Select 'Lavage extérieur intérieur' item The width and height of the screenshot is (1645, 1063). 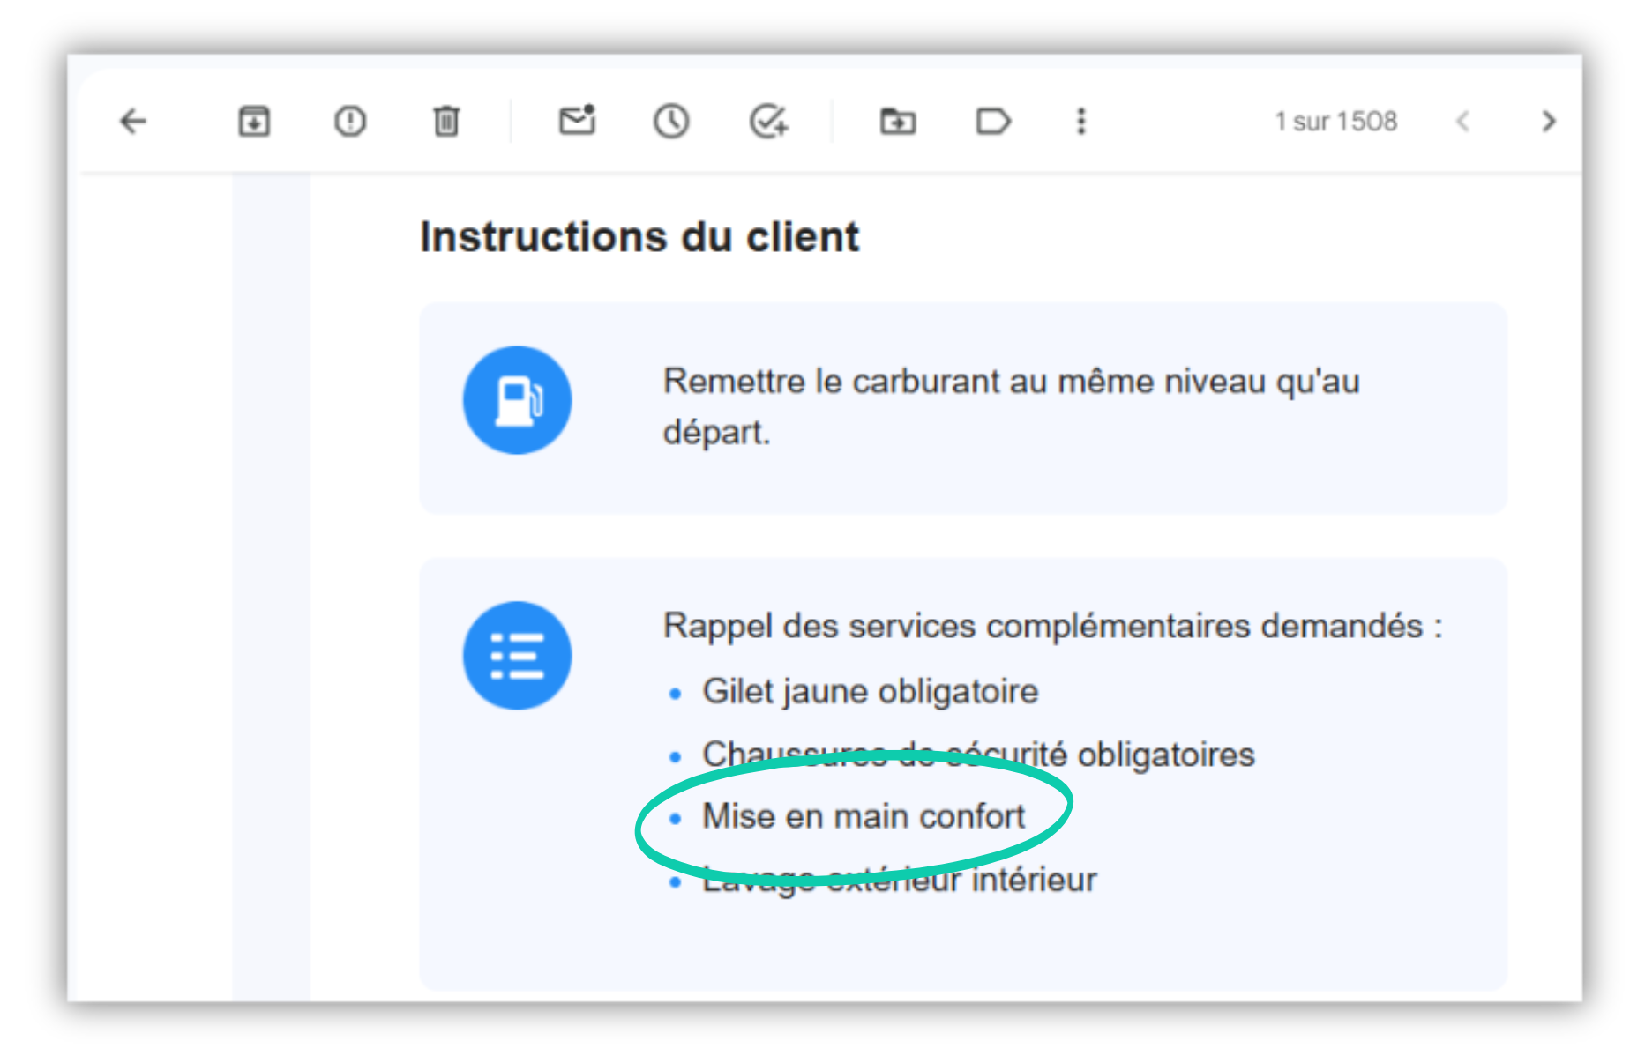(900, 880)
